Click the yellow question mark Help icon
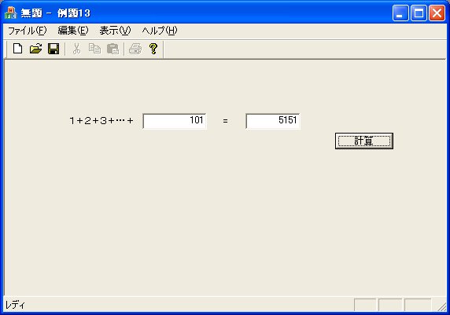Viewport: 450px width, 315px height. tap(153, 49)
